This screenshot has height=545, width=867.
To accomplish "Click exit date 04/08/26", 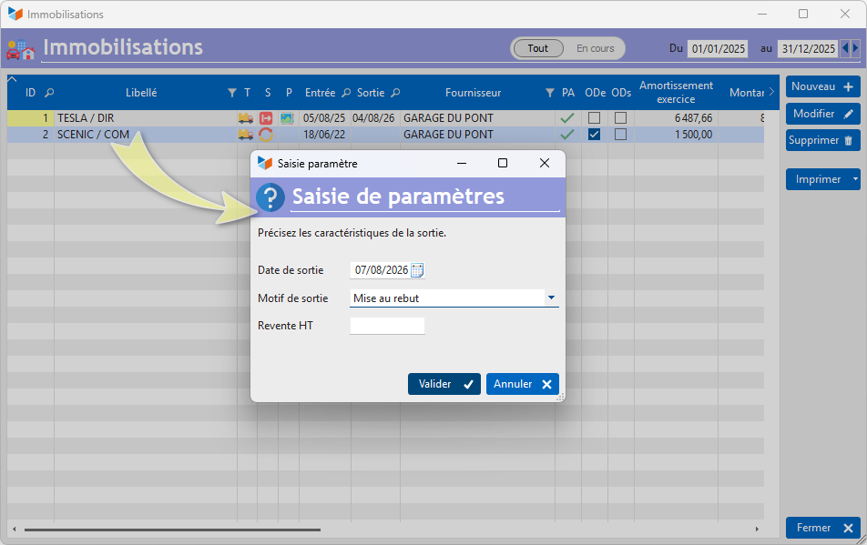I will tap(373, 118).
